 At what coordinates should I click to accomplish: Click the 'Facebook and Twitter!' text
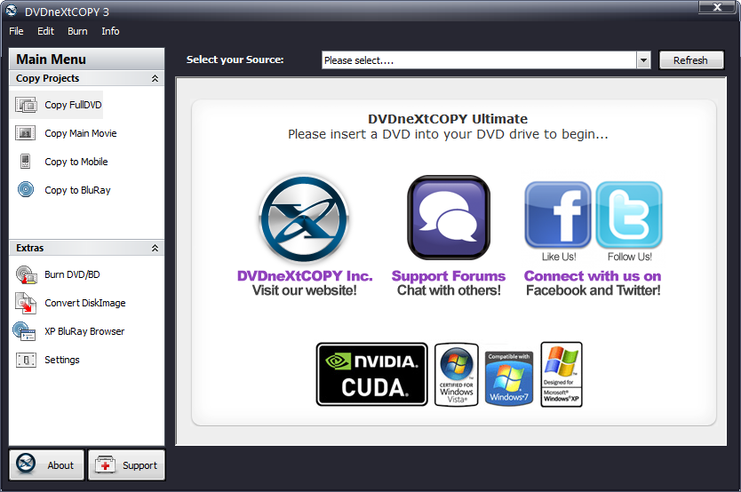[594, 290]
